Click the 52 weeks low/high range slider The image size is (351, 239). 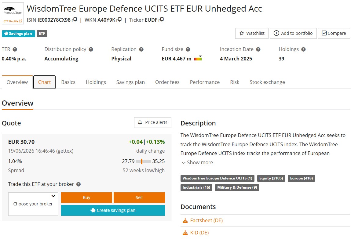(x=143, y=161)
